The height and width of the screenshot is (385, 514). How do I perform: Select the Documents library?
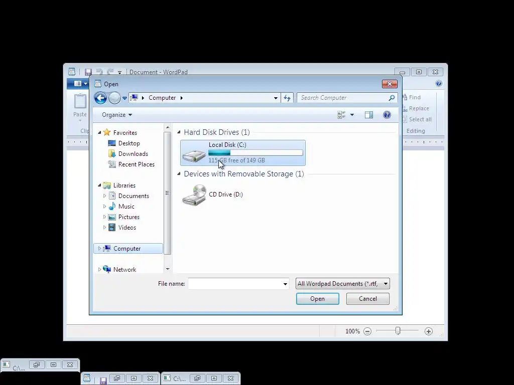coord(134,196)
